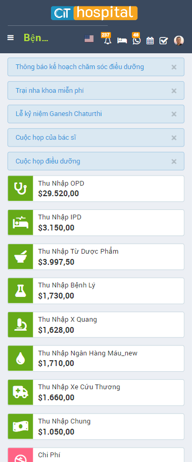Click the mortar icon for Thu Nhập Từ Dược Phẩm
The width and height of the screenshot is (192, 462).
click(21, 257)
